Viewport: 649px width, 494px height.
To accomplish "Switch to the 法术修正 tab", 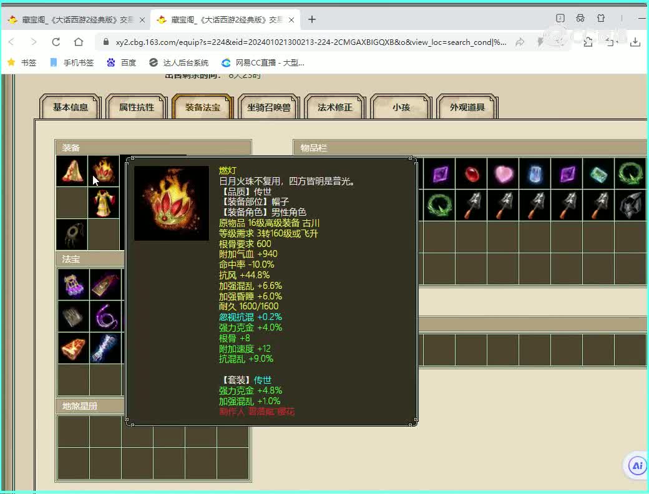I will tap(335, 107).
